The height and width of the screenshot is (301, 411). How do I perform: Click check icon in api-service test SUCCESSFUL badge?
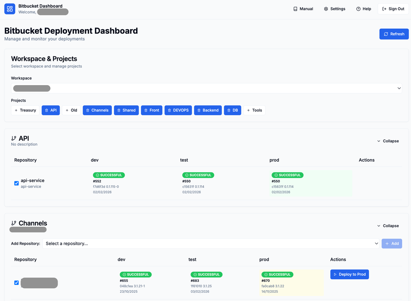(187, 175)
